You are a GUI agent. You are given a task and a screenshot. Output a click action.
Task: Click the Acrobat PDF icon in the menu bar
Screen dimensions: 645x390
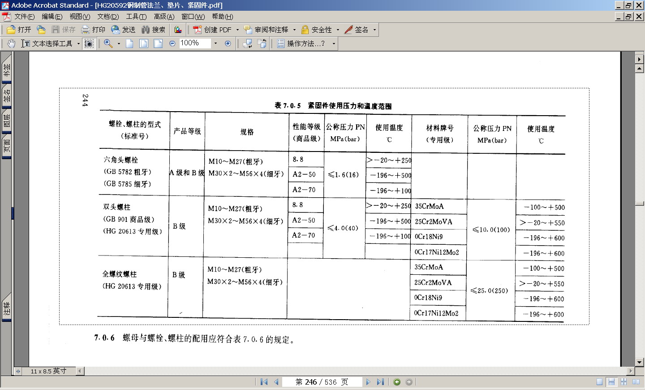point(6,17)
